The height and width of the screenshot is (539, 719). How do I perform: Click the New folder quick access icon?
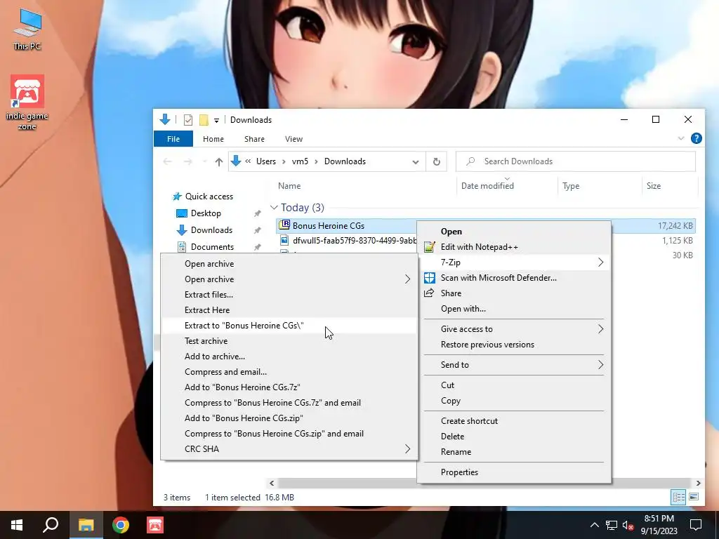[x=204, y=119]
